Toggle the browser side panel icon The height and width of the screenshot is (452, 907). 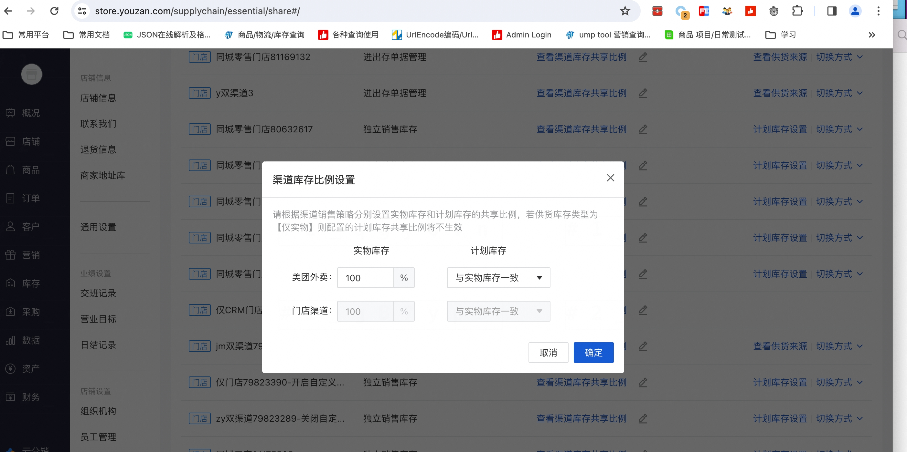point(832,11)
